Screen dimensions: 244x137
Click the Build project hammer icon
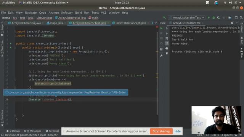pyautogui.click(x=164, y=18)
